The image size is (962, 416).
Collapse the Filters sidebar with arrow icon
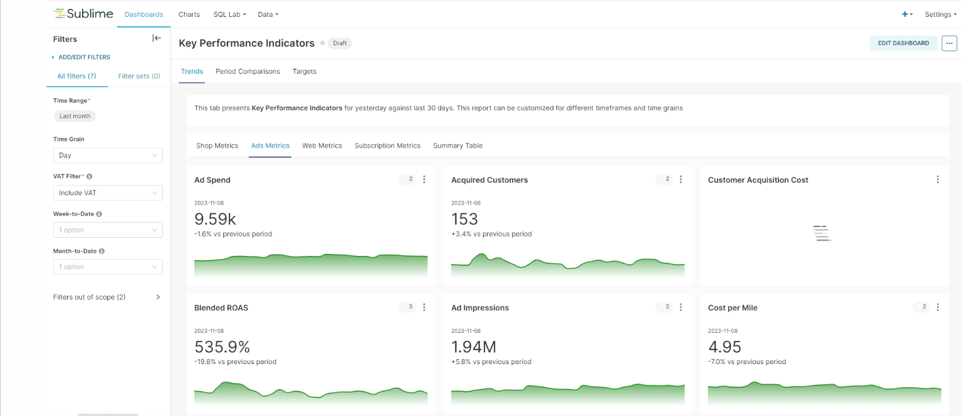(x=157, y=38)
